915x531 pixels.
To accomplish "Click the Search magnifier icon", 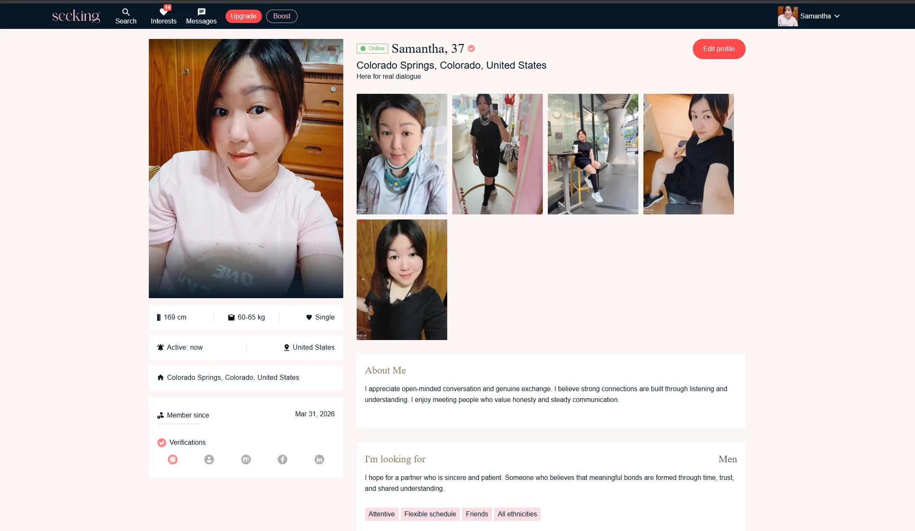I will click(126, 12).
